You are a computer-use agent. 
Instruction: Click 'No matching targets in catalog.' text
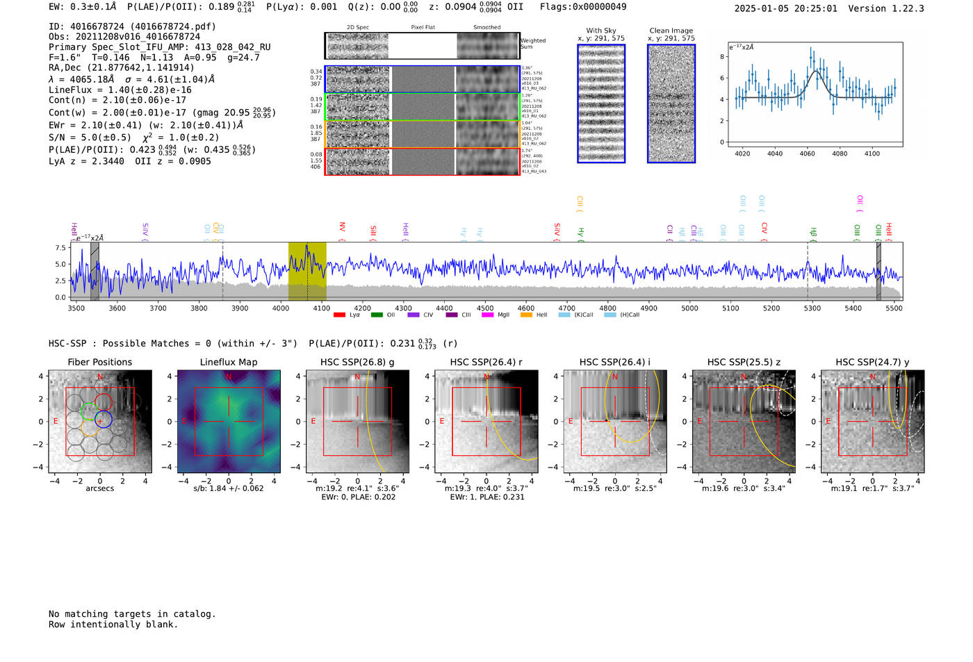click(132, 614)
